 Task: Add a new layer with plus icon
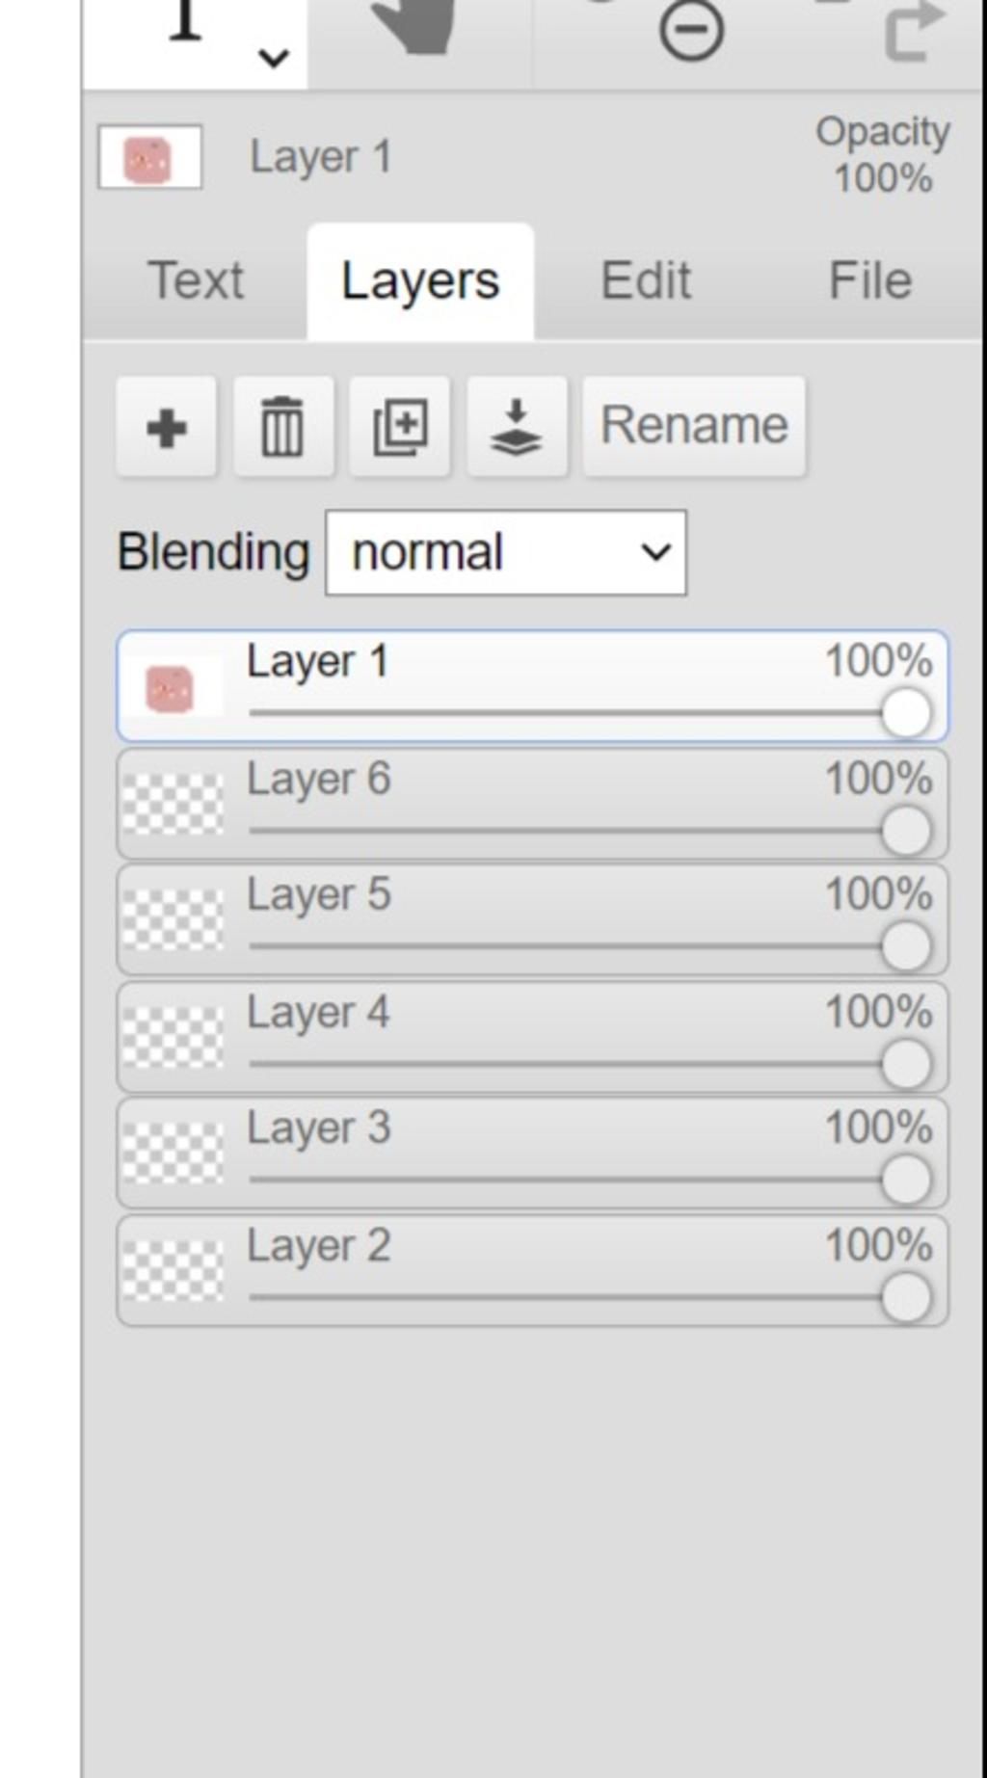166,427
